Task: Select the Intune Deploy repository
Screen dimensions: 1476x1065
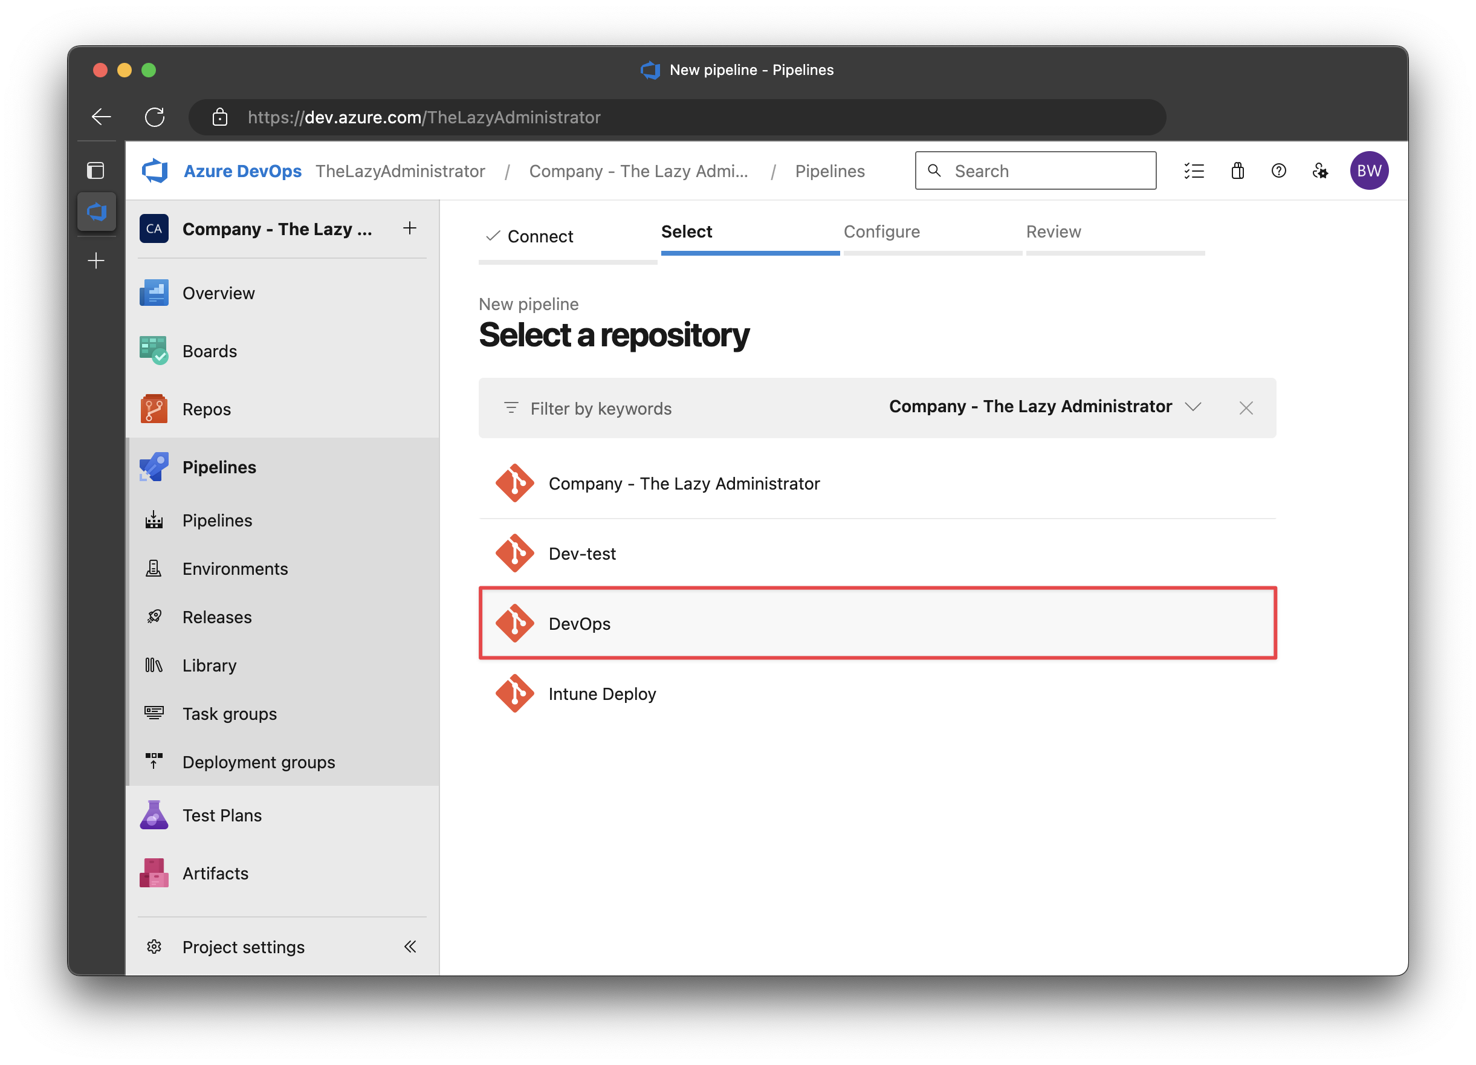Action: tap(877, 694)
